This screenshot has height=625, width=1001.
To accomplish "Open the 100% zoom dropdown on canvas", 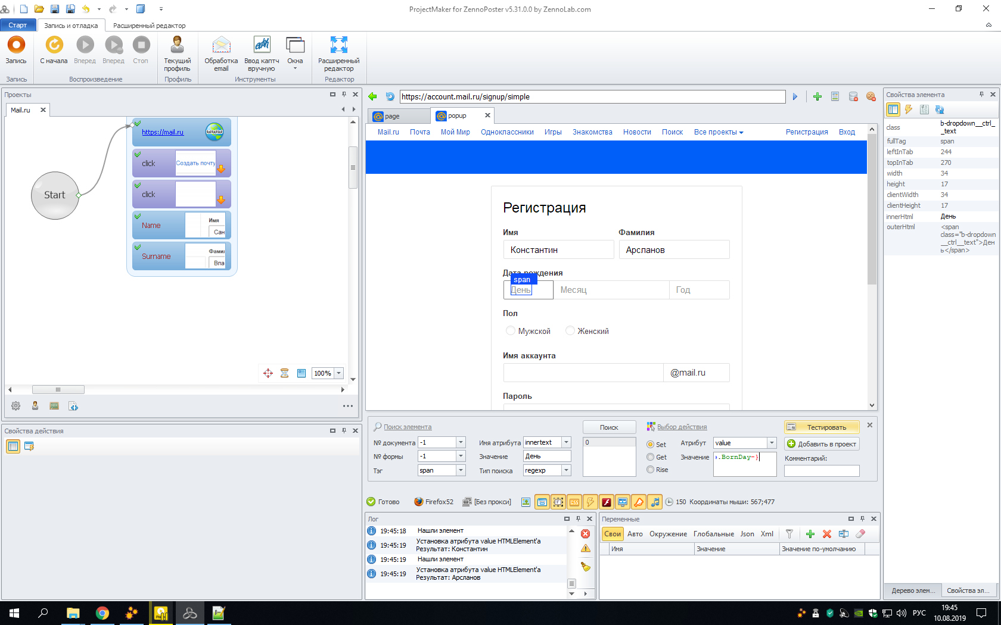I will pos(339,373).
